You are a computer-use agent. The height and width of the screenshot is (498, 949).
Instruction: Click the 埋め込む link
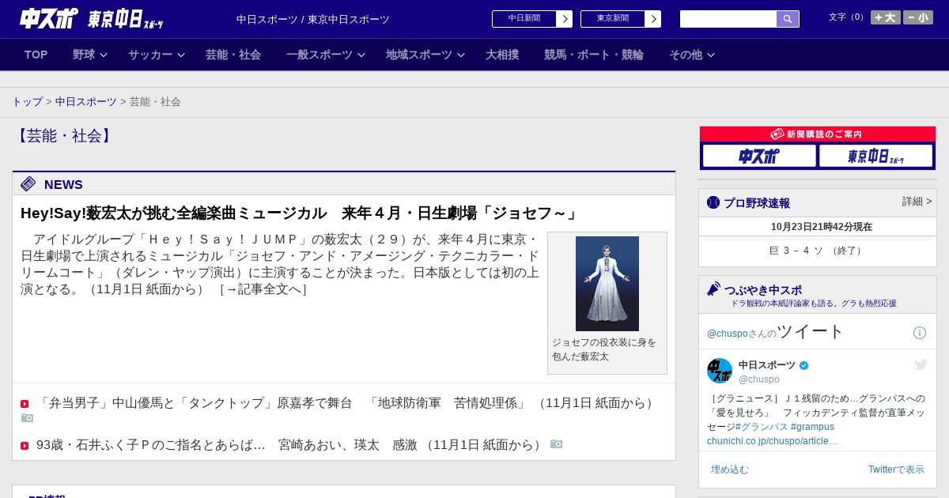pyautogui.click(x=729, y=470)
